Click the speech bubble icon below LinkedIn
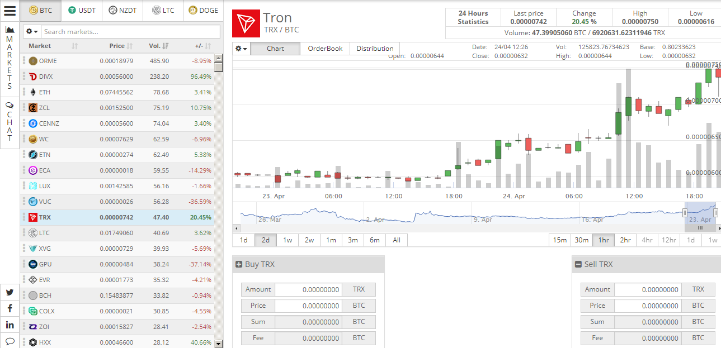 (x=10, y=340)
